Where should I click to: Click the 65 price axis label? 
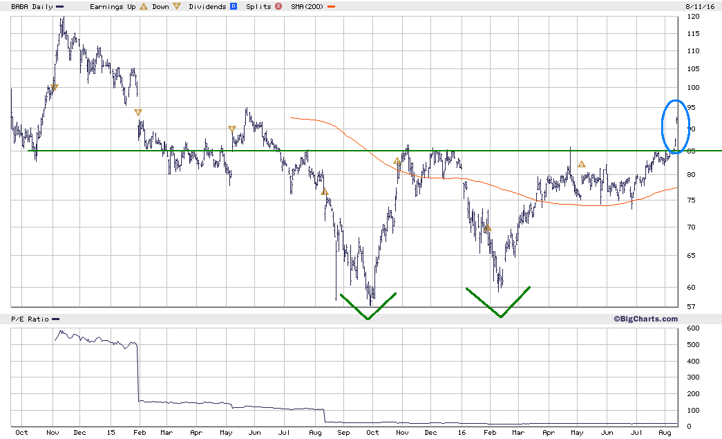pyautogui.click(x=691, y=256)
